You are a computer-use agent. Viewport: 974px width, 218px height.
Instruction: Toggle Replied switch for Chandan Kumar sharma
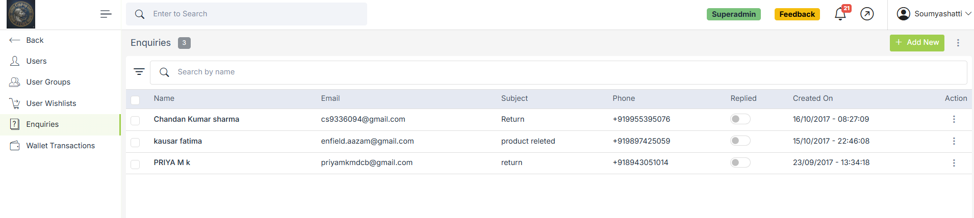point(740,119)
